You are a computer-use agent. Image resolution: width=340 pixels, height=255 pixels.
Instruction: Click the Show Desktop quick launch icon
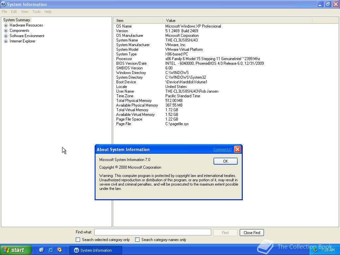tap(42, 250)
